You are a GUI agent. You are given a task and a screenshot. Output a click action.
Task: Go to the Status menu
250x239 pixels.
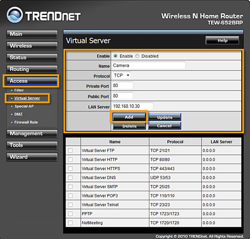[x=32, y=58]
